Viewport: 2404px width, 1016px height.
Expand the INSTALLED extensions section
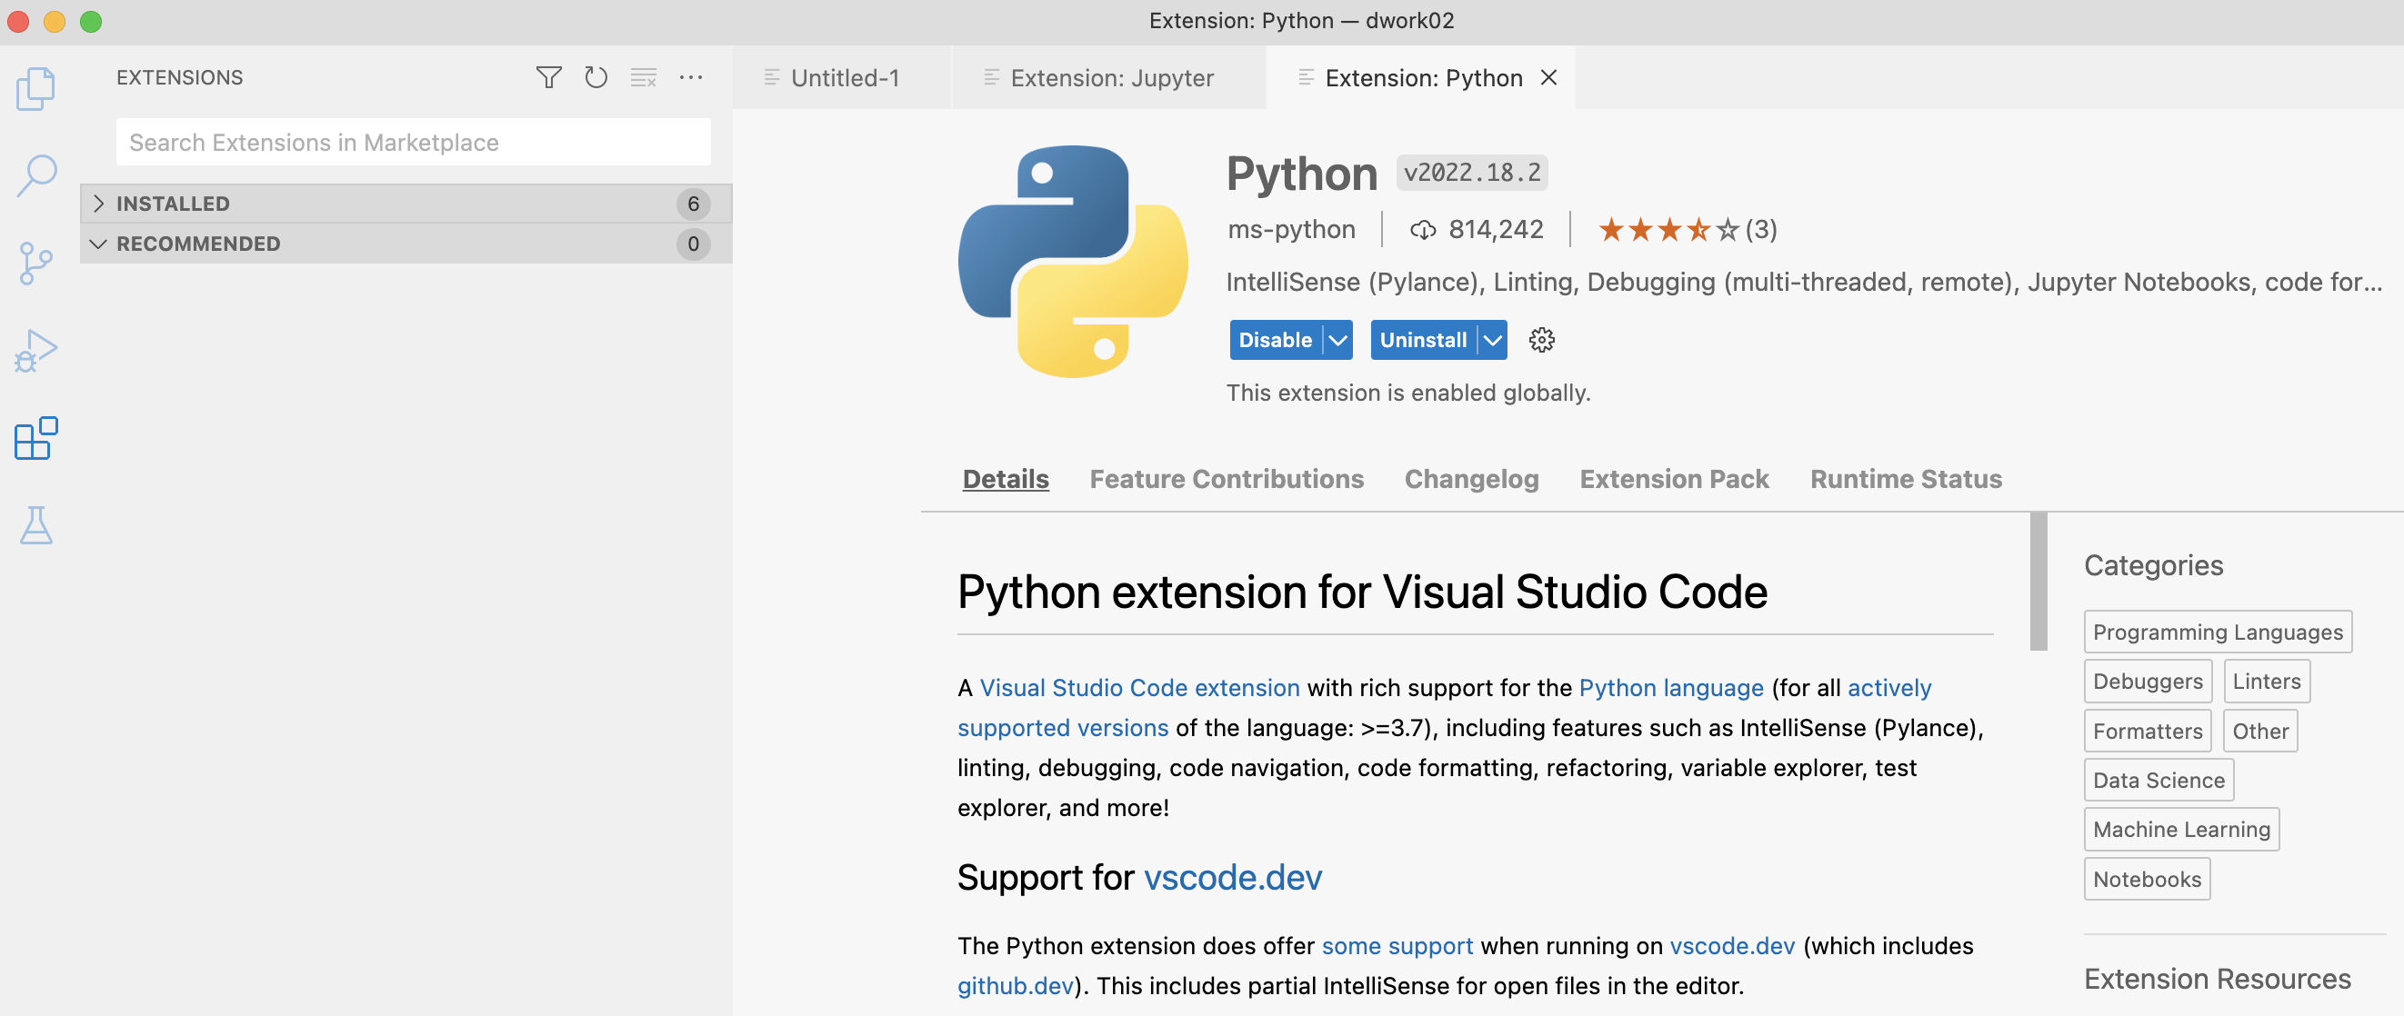[x=406, y=204]
